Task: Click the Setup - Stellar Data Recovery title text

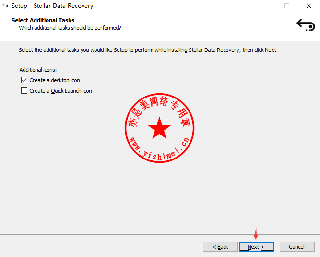Action: [x=52, y=6]
